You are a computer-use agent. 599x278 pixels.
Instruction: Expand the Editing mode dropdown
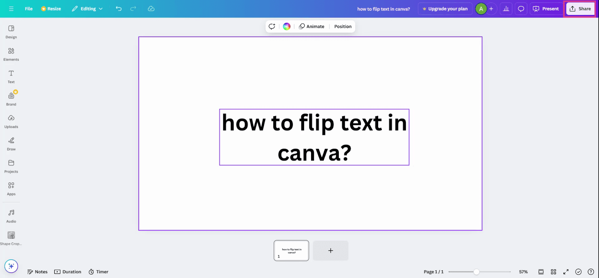tap(87, 9)
